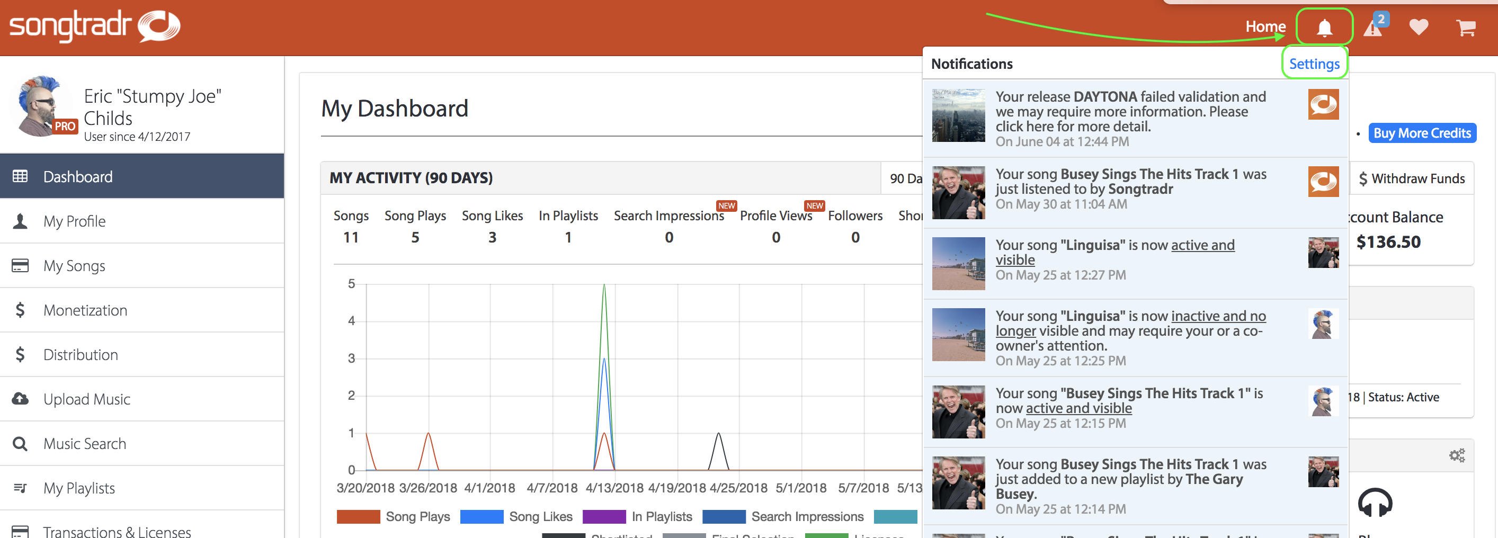This screenshot has width=1498, height=538.
Task: Open the notifications bell icon
Action: 1324,28
